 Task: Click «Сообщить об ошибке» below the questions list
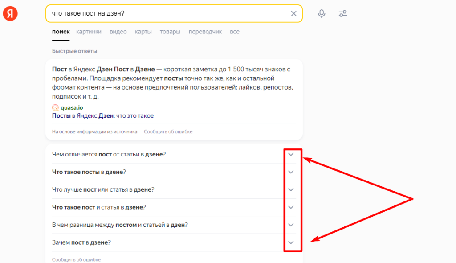pyautogui.click(x=76, y=259)
